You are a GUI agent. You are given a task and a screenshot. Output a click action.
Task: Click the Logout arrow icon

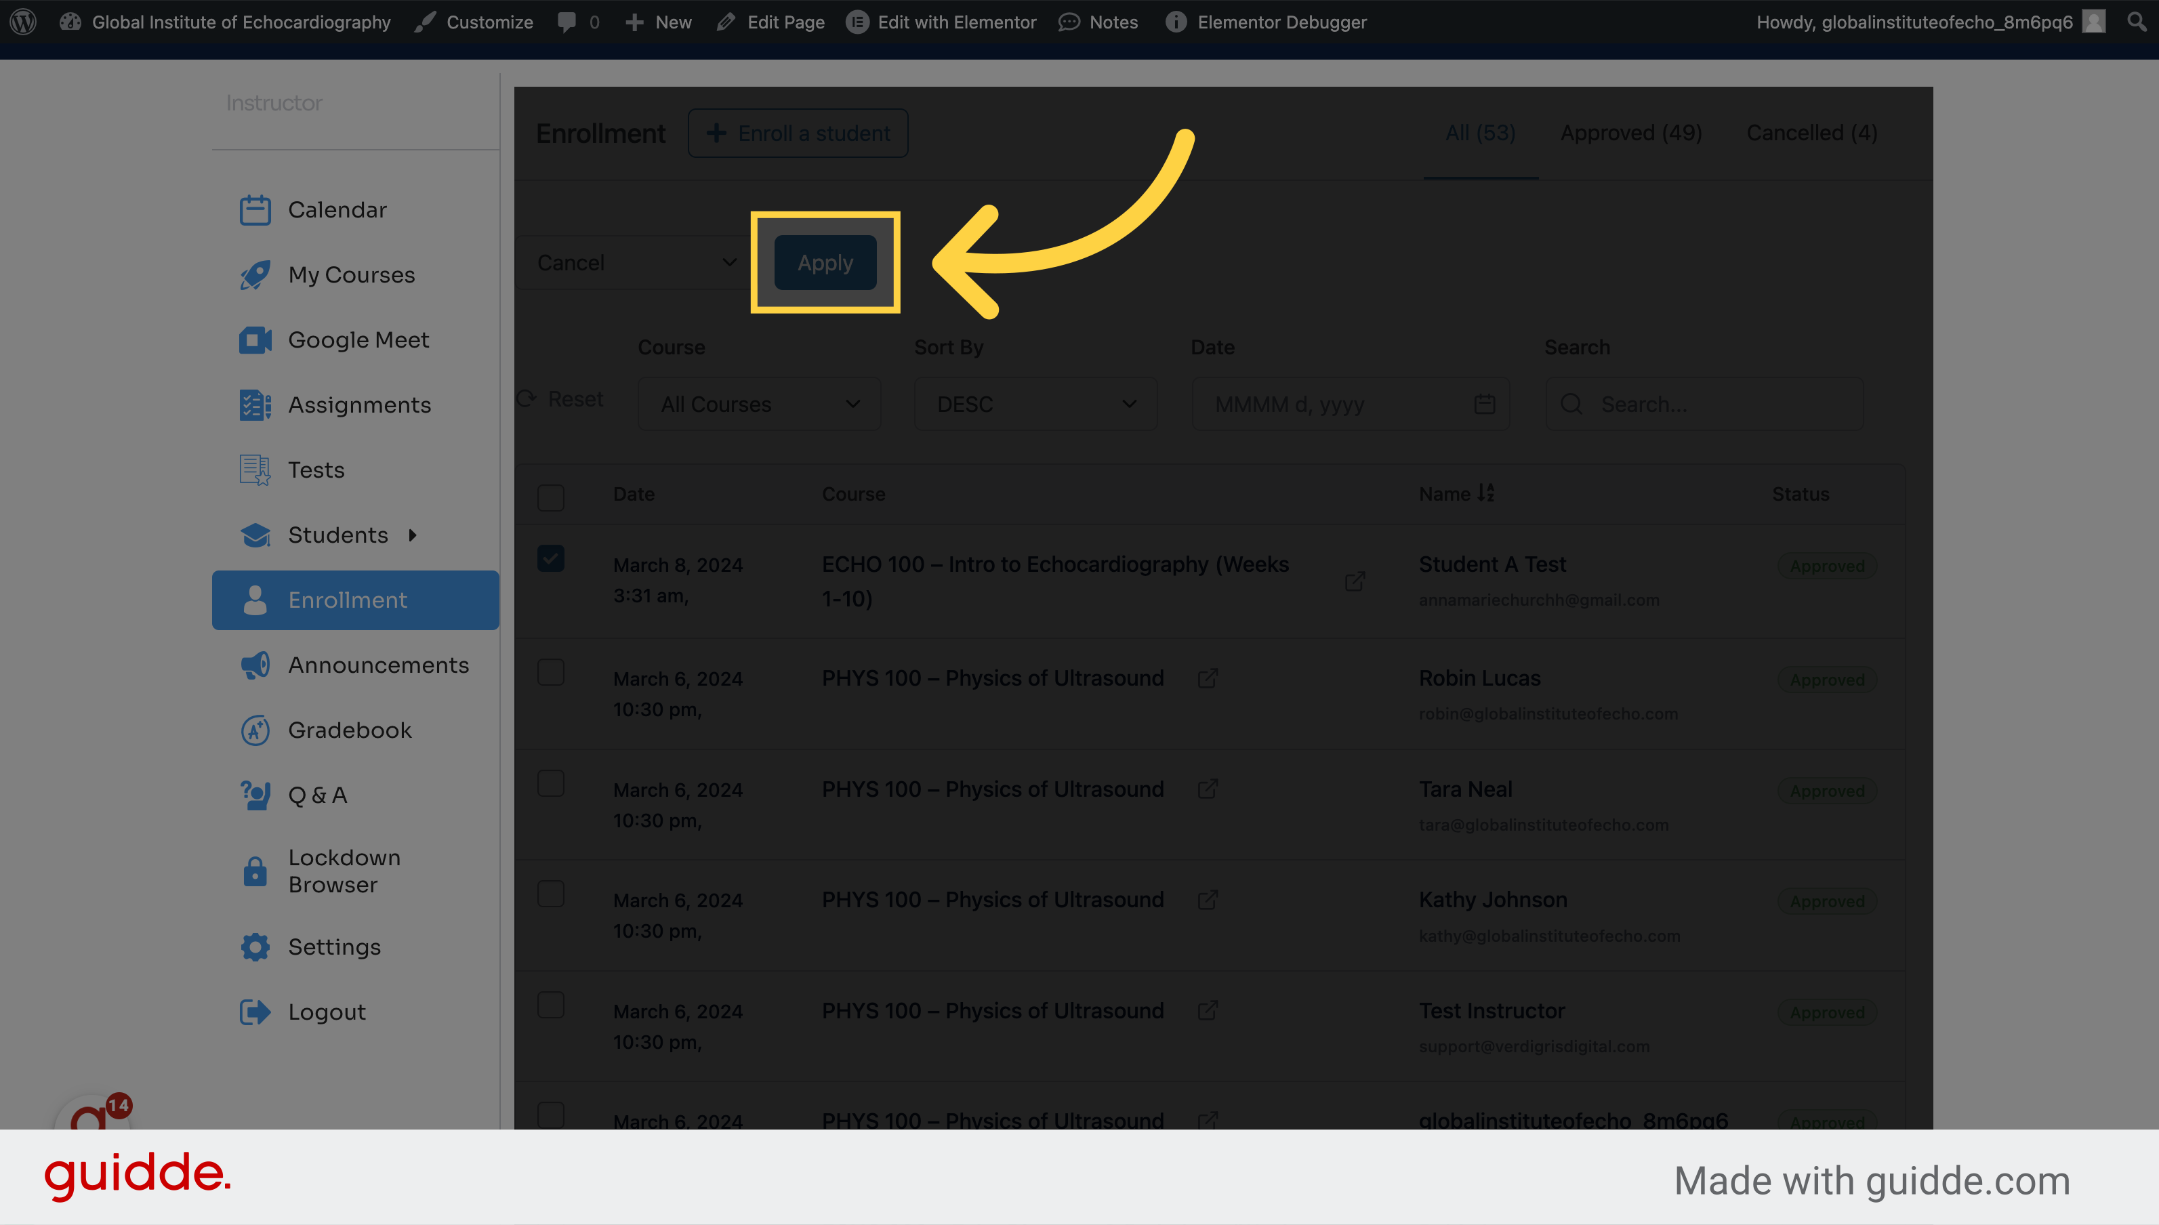pyautogui.click(x=255, y=1012)
